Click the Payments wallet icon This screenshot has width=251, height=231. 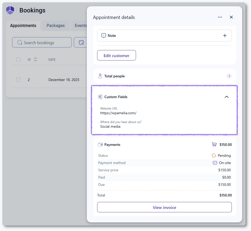[x=100, y=145]
